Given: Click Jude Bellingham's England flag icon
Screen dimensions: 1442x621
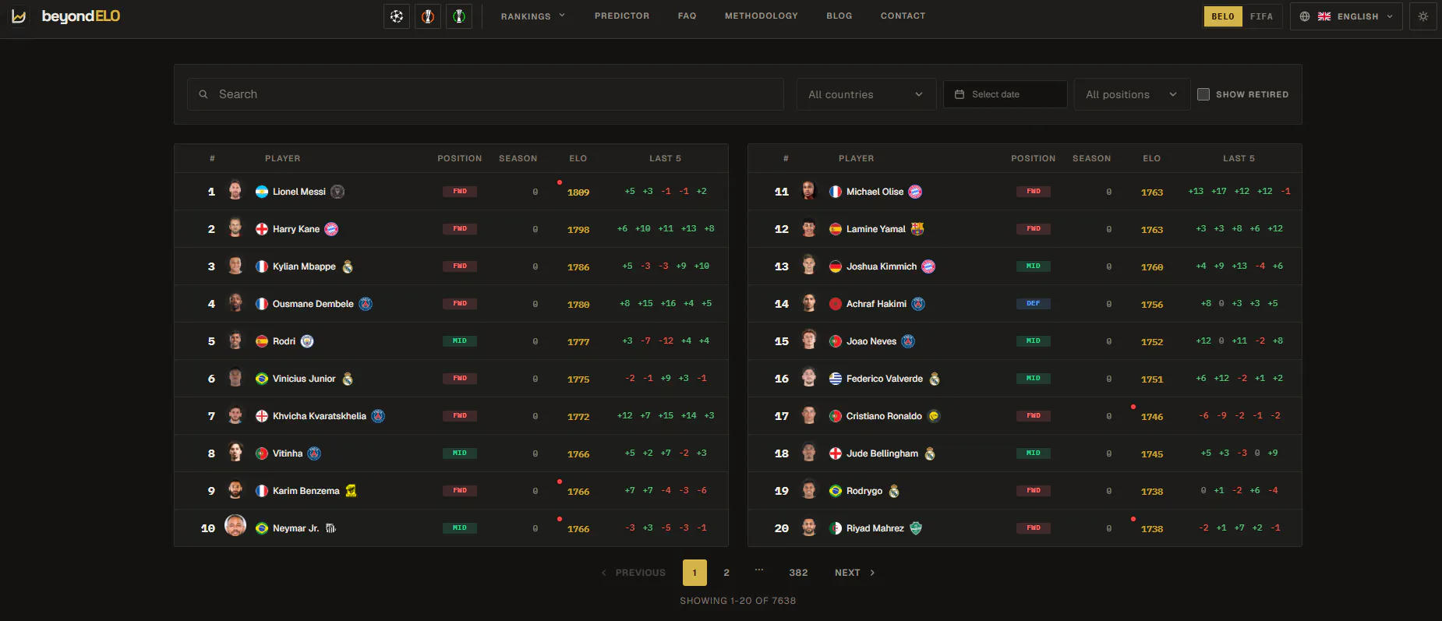Looking at the screenshot, I should [x=836, y=453].
